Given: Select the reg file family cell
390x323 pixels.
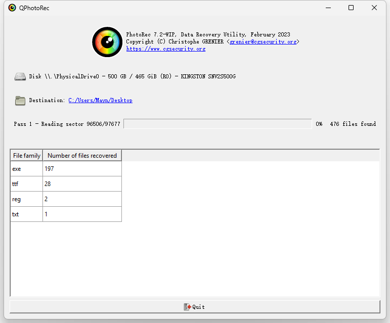Looking at the screenshot, I should pos(27,199).
